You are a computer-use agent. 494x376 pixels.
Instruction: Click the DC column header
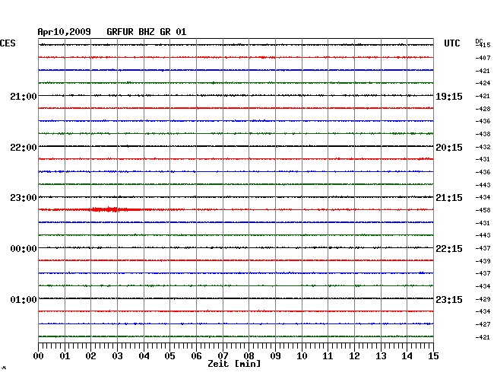[x=479, y=42]
